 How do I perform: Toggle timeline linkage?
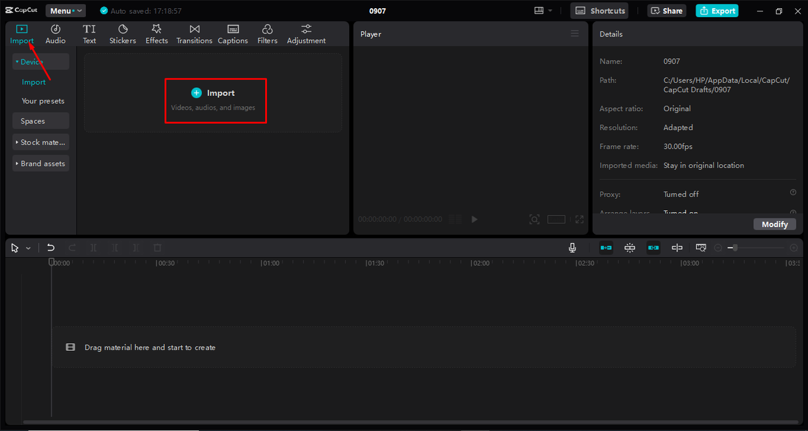coord(653,248)
